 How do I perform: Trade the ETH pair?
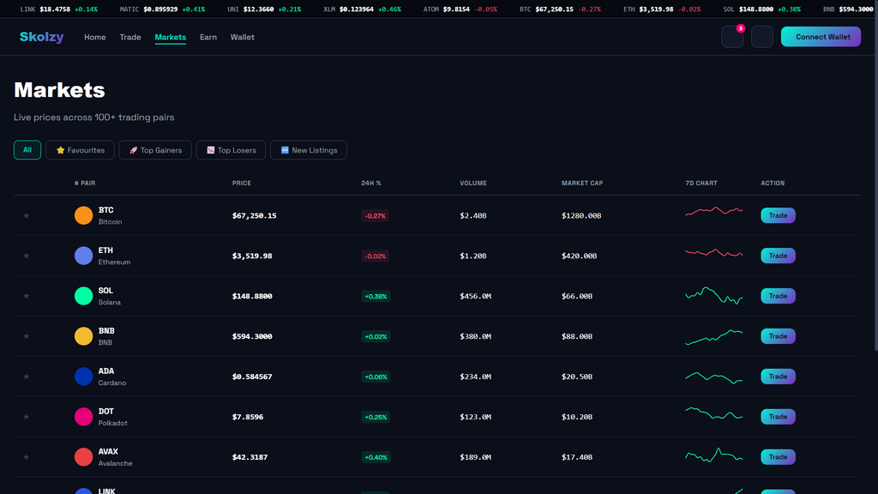(778, 256)
